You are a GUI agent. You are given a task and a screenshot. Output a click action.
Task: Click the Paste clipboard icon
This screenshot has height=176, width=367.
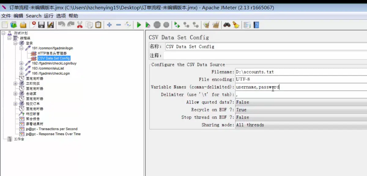98,25
